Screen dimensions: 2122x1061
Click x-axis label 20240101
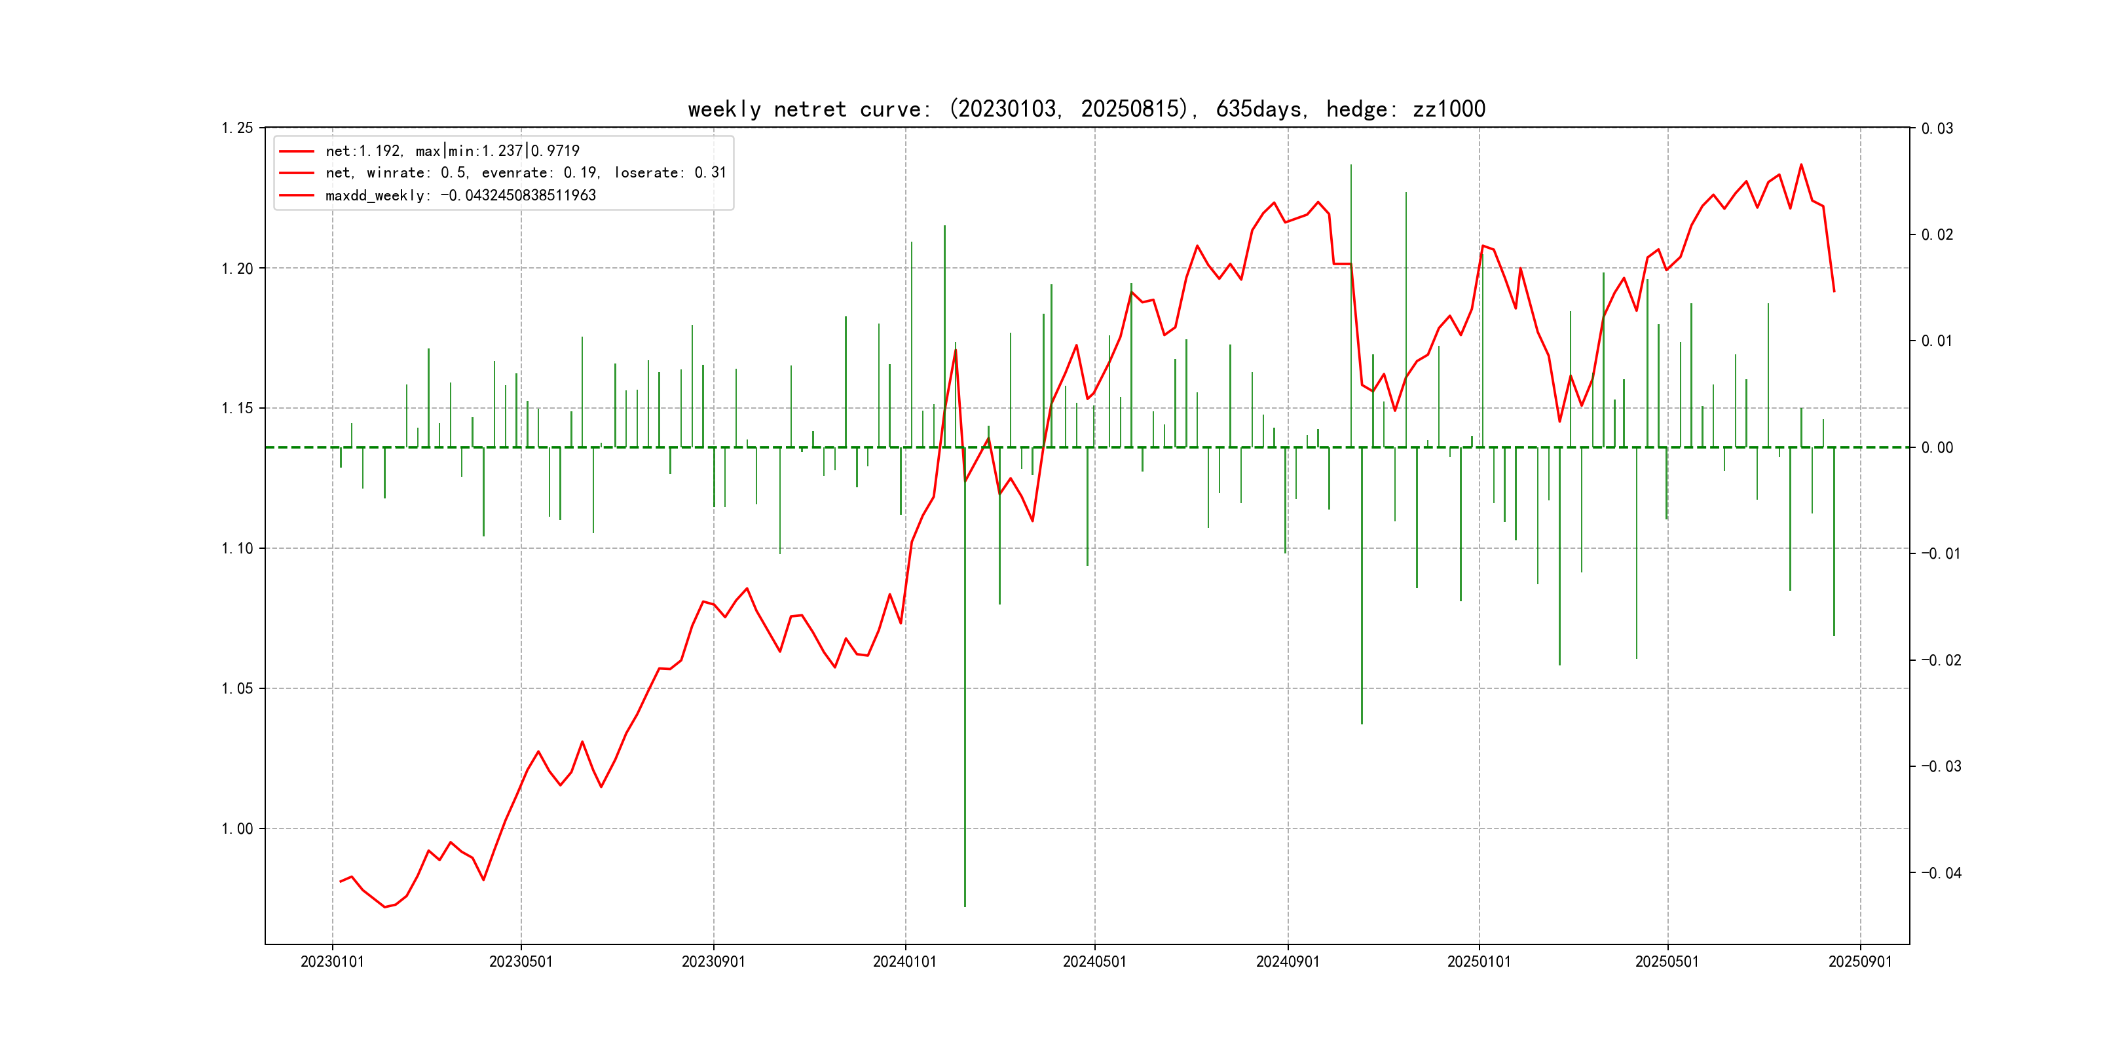click(904, 962)
